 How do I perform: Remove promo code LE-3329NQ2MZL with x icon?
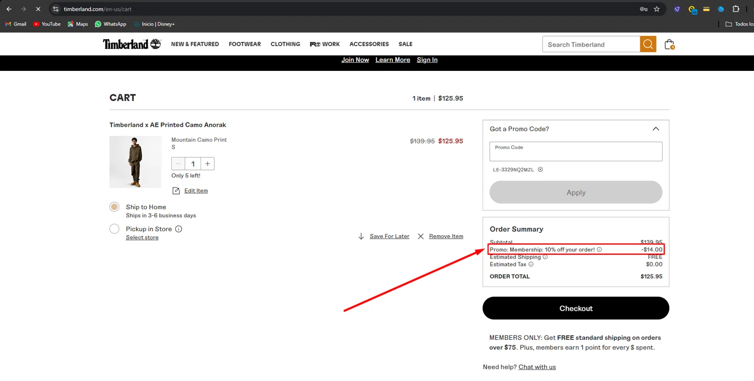[x=540, y=169]
